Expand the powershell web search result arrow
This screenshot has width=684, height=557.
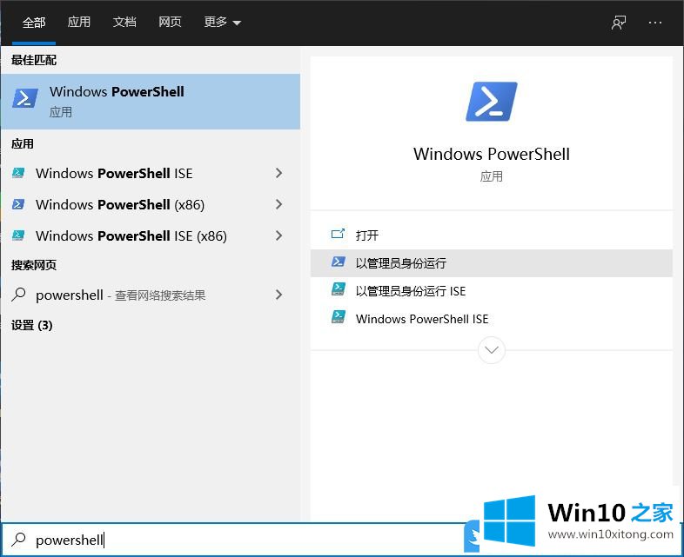[x=279, y=295]
